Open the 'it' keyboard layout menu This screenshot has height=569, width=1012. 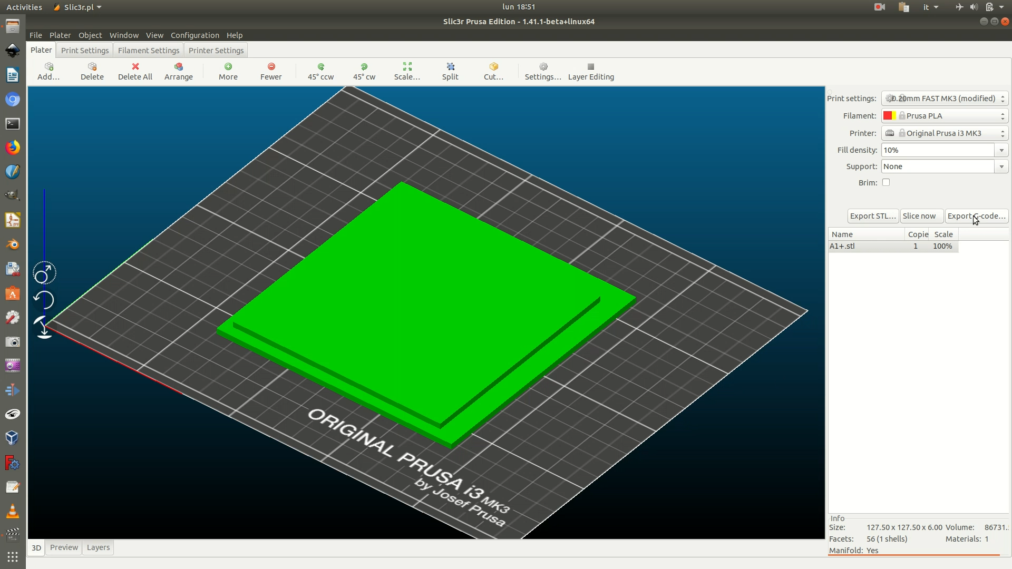coord(930,7)
